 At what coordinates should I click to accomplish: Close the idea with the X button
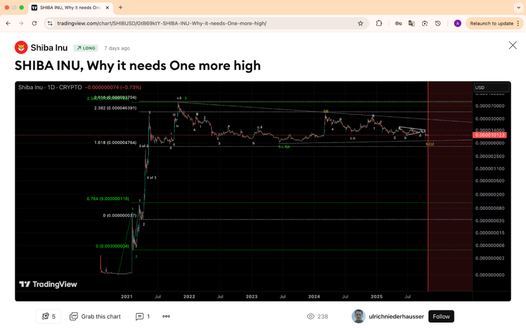tap(513, 45)
